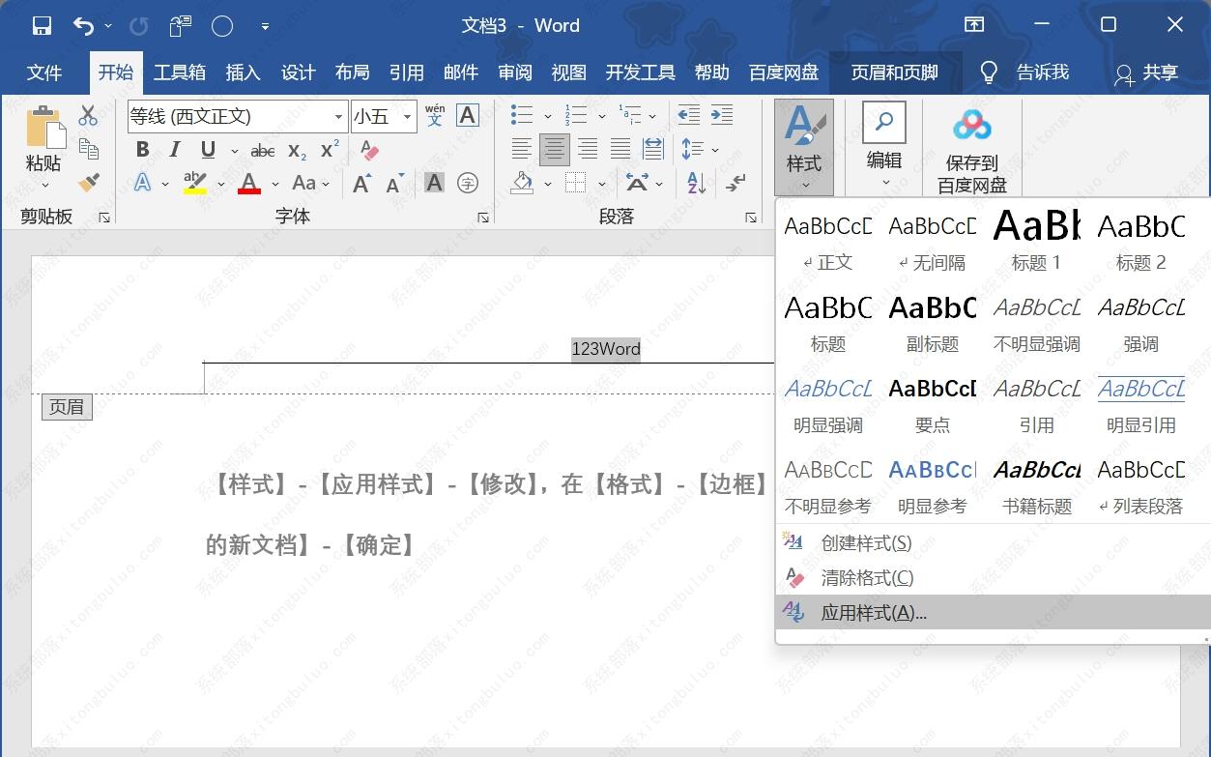Expand line spacing dropdown
The width and height of the screenshot is (1211, 757).
(x=715, y=150)
